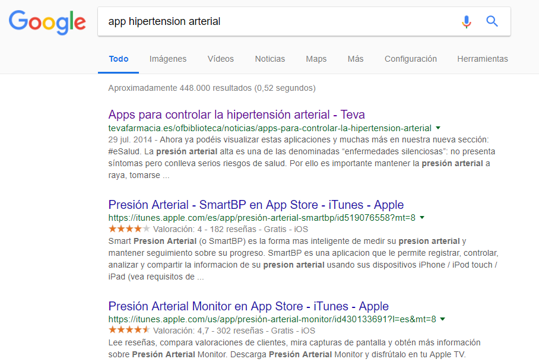Viewport: 539px width, 362px height.
Task: Expand dropdown arrow beside Monitor URL
Action: pyautogui.click(x=443, y=319)
